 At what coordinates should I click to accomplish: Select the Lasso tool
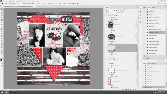(2, 13)
